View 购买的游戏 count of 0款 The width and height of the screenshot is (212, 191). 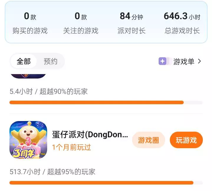(30, 16)
